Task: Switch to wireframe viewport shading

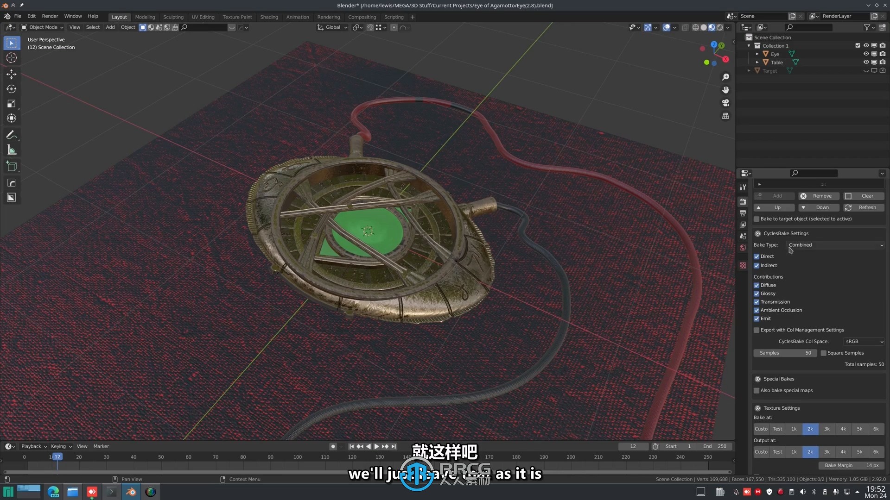Action: click(x=696, y=27)
